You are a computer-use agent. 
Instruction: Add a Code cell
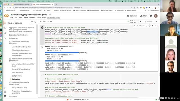(x=43, y=22)
